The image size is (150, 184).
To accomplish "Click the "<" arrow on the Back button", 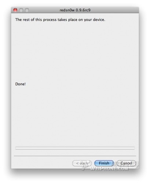I will [x=77, y=163].
